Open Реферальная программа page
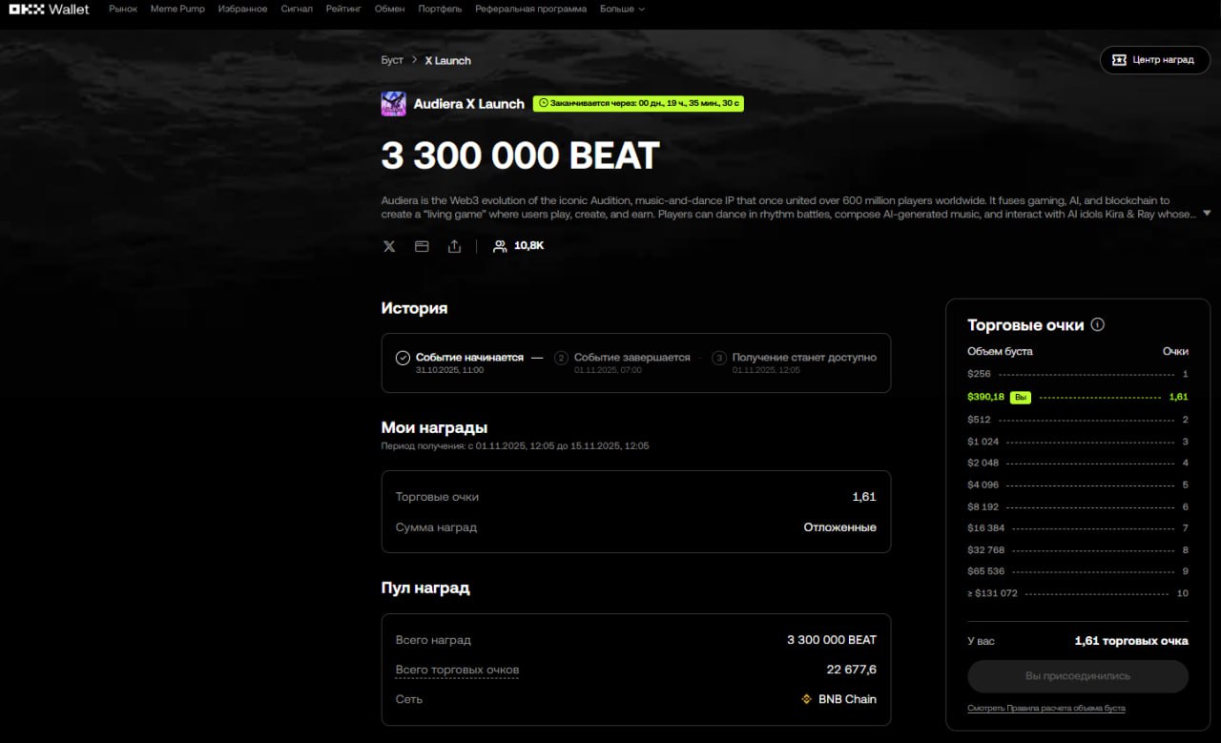The width and height of the screenshot is (1221, 743). 531,9
